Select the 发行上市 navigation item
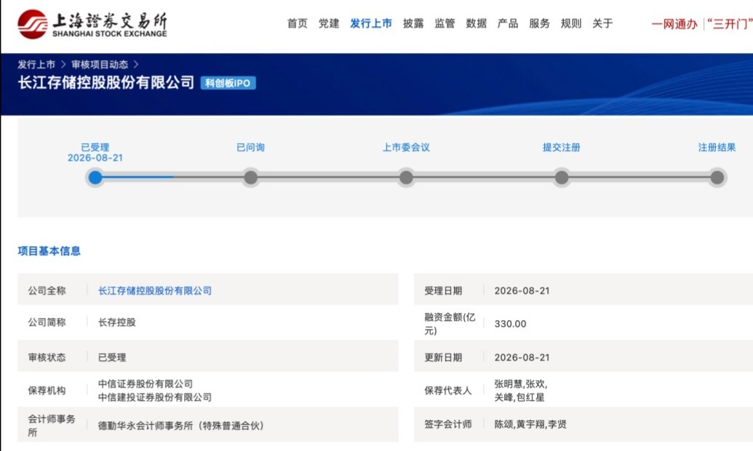Screen dimensions: 753x451 tap(371, 23)
